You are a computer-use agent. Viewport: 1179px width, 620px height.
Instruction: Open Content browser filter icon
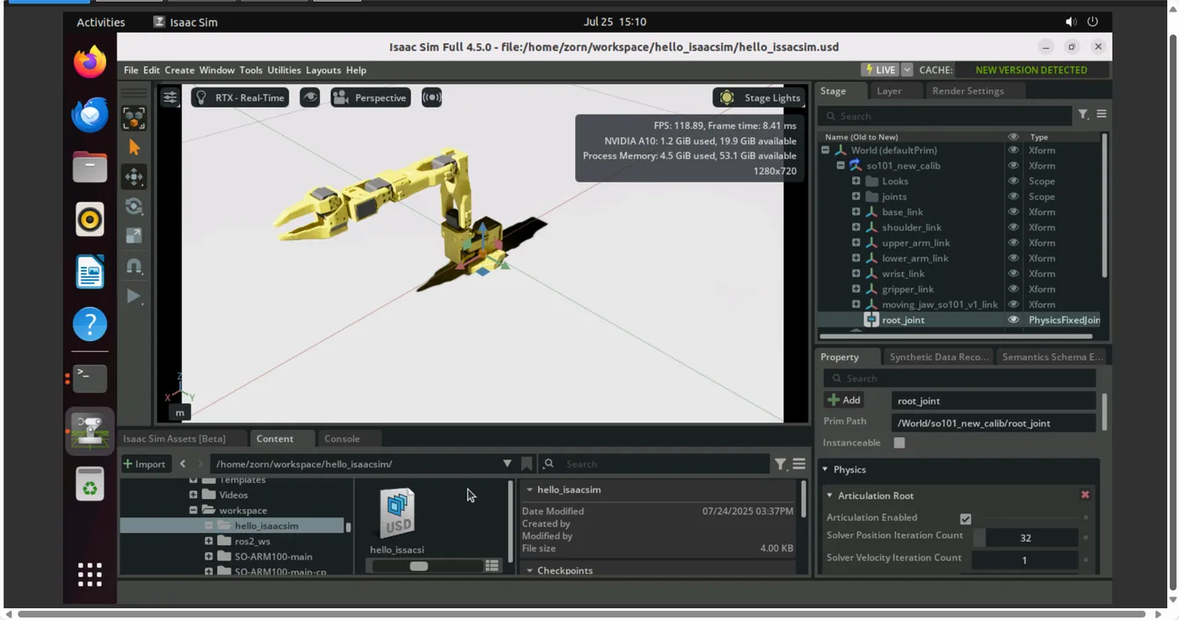pos(781,464)
